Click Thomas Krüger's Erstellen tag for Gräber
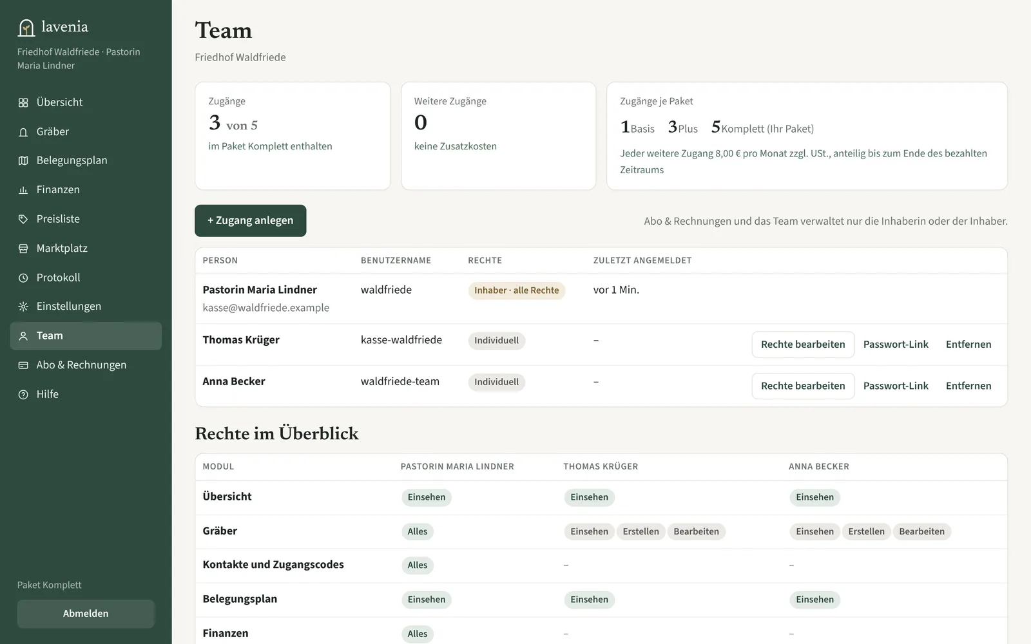Screen dimensions: 1031x644 pyautogui.click(x=641, y=531)
